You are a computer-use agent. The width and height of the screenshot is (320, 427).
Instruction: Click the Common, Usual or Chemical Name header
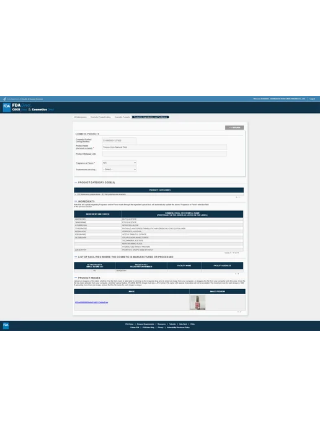tap(182, 214)
